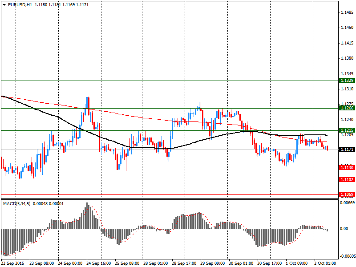Click the 2 Oct 01:00 time label
Image resolution: width=356 pixels, height=267 pixels.
pyautogui.click(x=325, y=263)
